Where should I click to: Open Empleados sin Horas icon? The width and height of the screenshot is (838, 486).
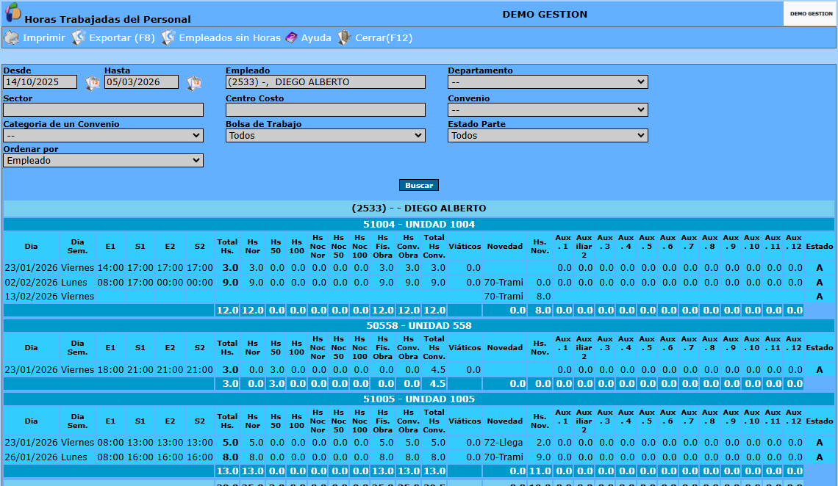(168, 38)
